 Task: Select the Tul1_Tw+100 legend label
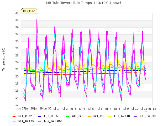coord(52,121)
